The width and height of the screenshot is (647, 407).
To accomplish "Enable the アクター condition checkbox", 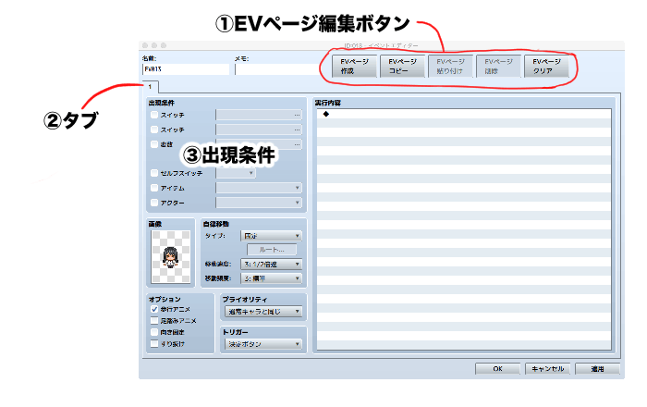I will coord(154,203).
